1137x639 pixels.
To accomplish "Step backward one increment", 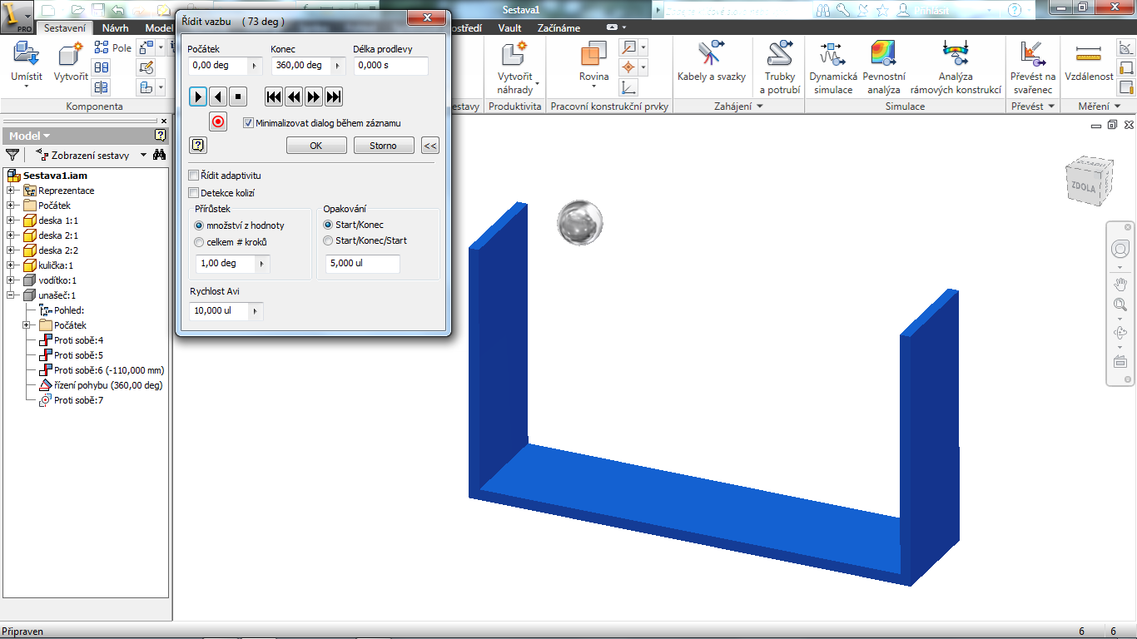I will coord(294,97).
